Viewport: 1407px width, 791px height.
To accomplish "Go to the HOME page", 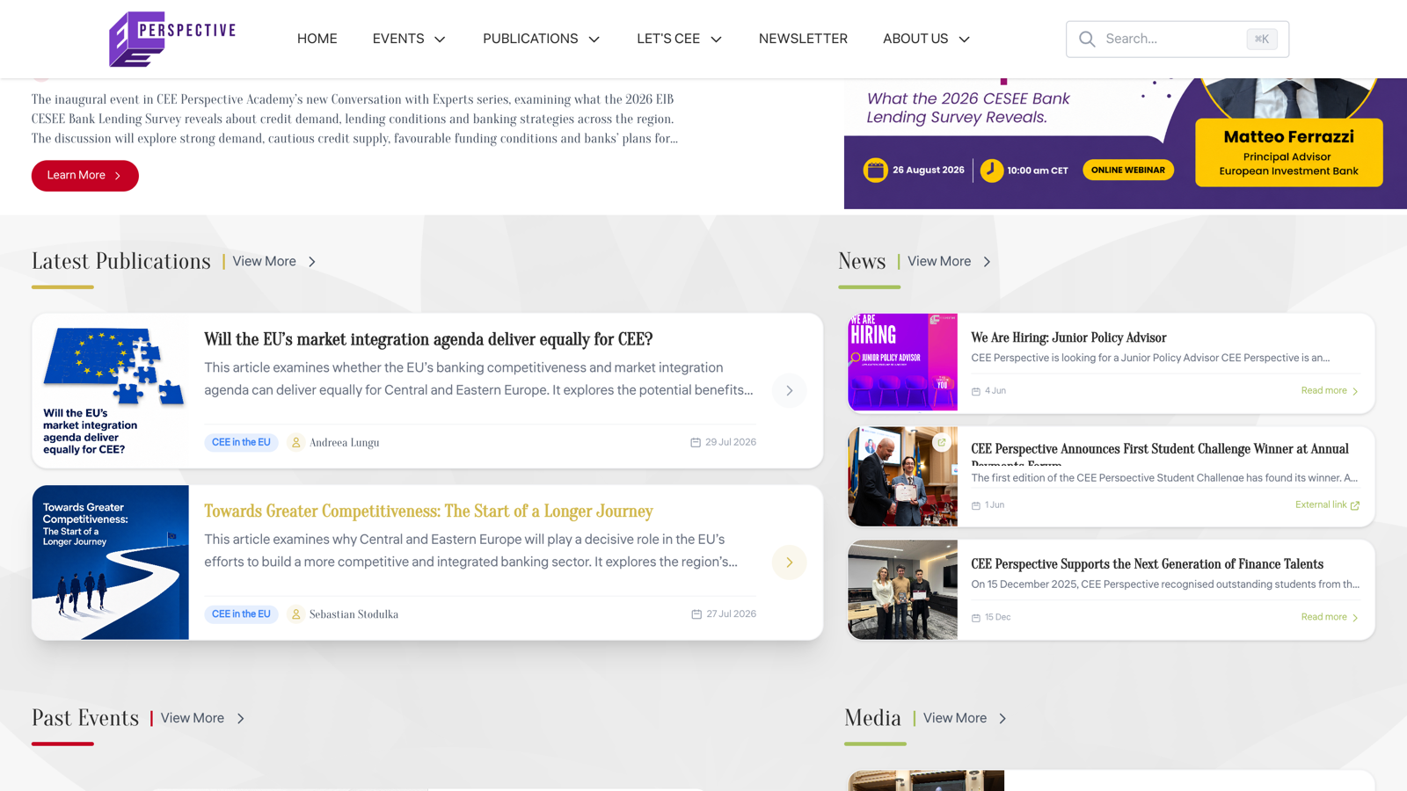I will [317, 39].
